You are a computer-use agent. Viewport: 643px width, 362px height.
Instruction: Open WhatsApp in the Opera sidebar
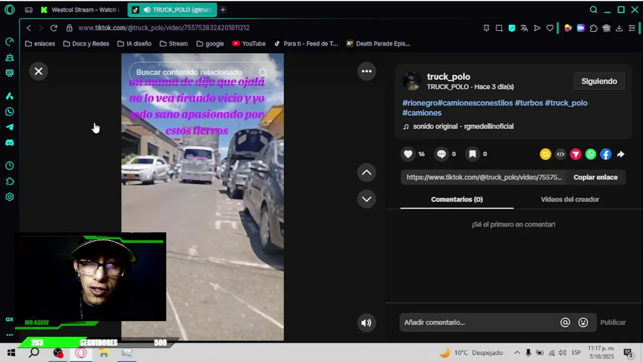click(x=9, y=112)
